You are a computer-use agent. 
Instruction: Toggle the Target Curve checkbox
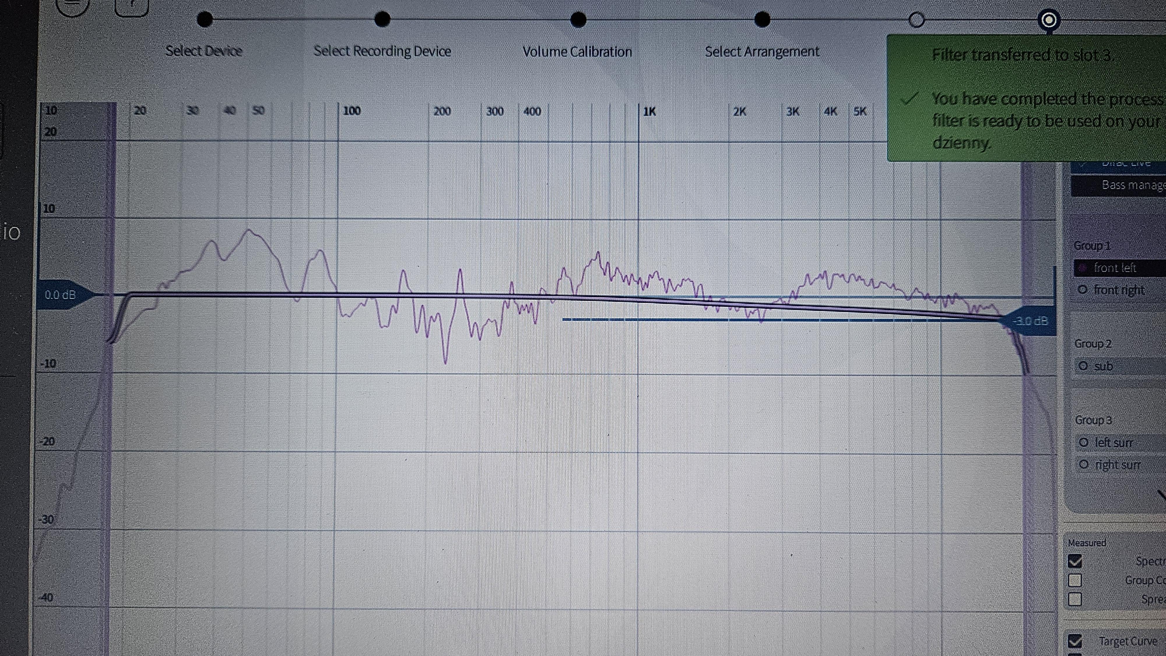click(1074, 641)
